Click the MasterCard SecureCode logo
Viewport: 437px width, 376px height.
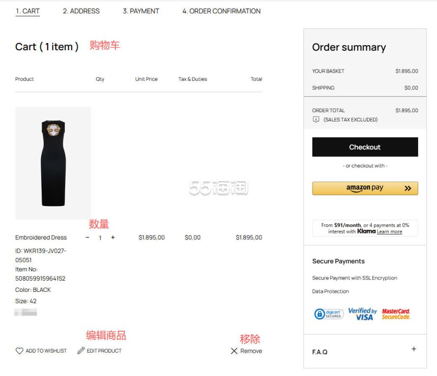coord(396,314)
